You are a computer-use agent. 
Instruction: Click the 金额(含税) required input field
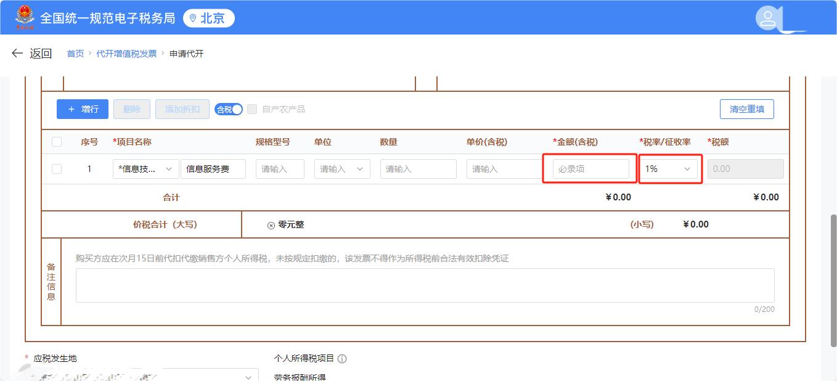pos(590,169)
